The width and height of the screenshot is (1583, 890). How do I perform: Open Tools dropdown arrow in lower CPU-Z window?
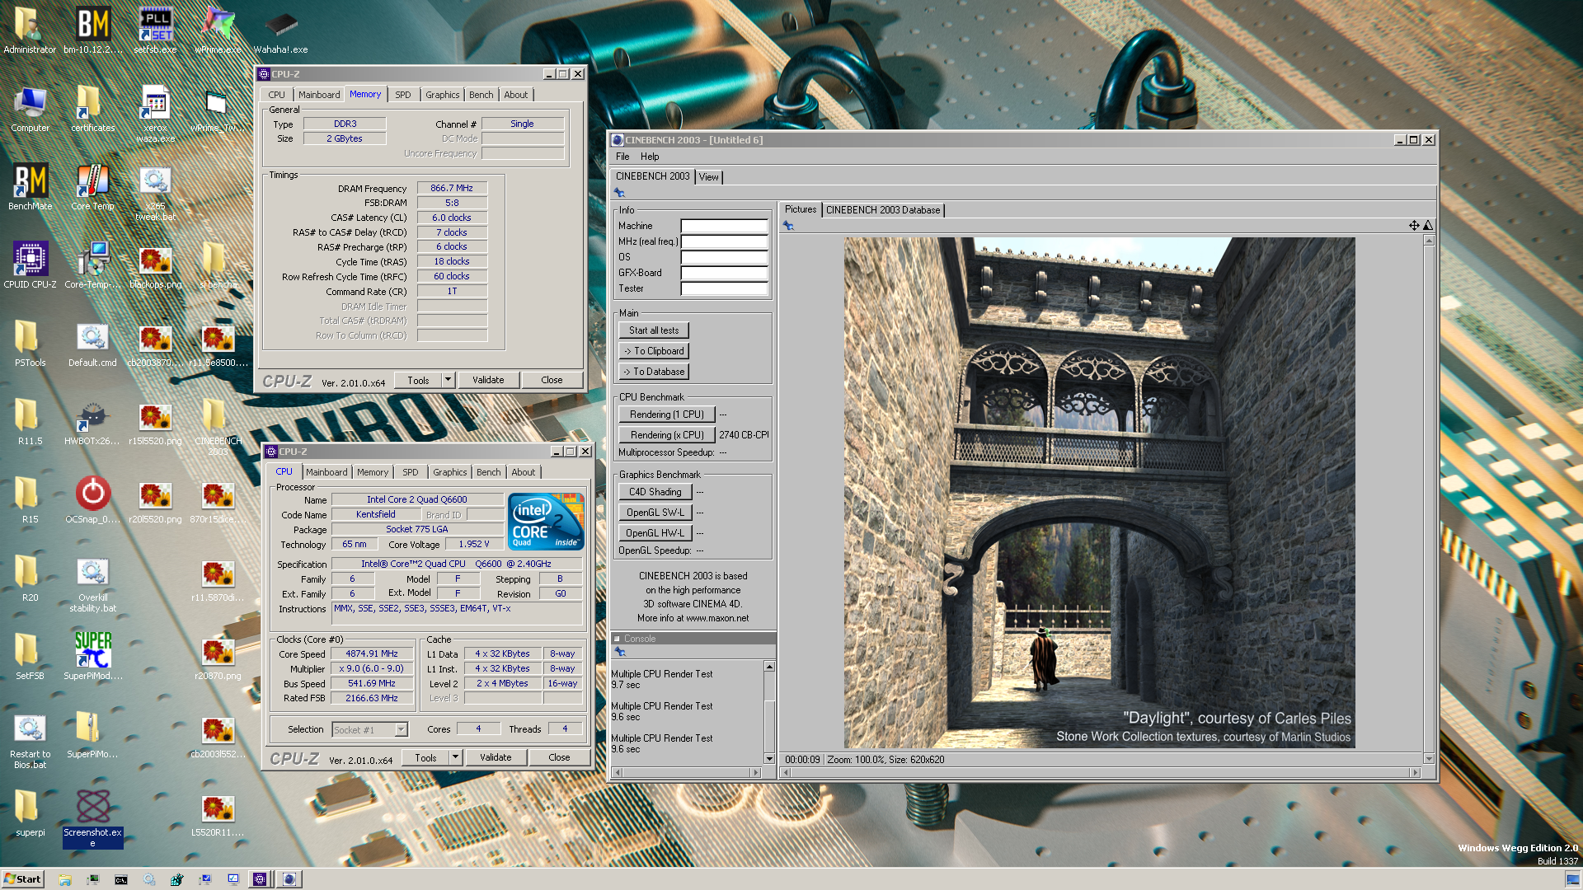pos(455,757)
